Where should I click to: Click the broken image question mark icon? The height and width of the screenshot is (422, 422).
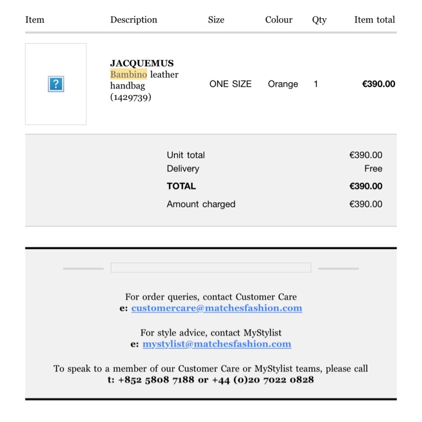[56, 84]
